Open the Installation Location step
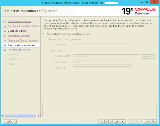Screen dimensions: 160x126 [x=19, y=36]
